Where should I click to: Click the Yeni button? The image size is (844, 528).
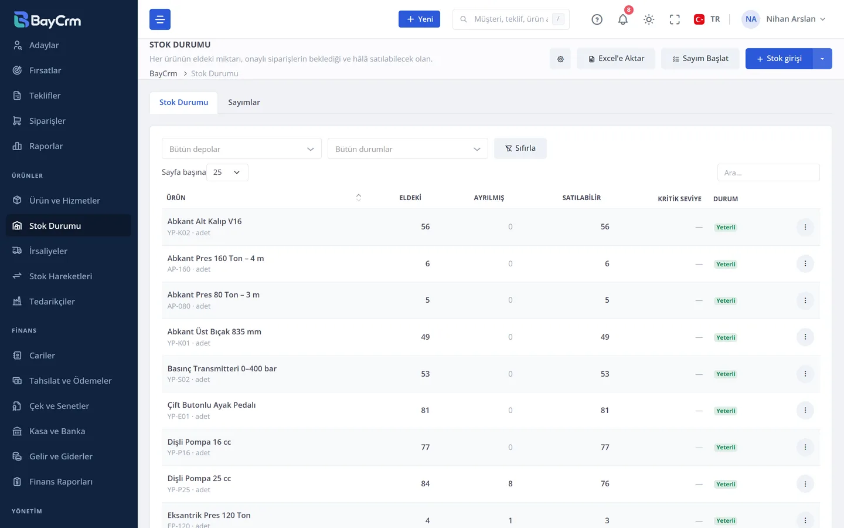point(419,19)
